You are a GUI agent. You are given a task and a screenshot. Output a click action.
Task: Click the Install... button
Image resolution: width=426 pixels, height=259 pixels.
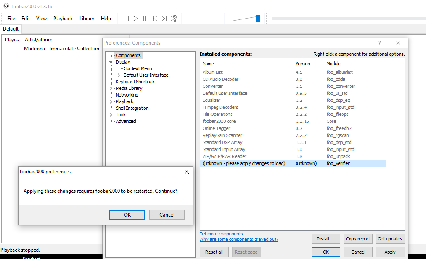tap(326, 239)
